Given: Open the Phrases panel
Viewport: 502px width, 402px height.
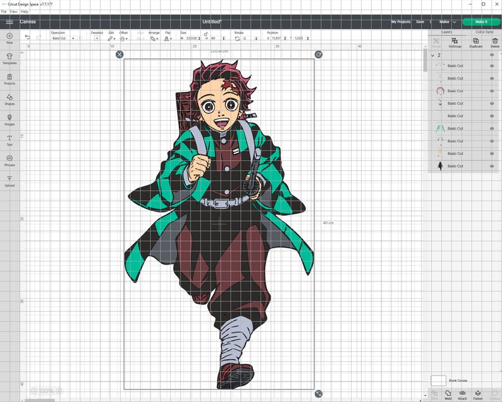Looking at the screenshot, I should 9,161.
